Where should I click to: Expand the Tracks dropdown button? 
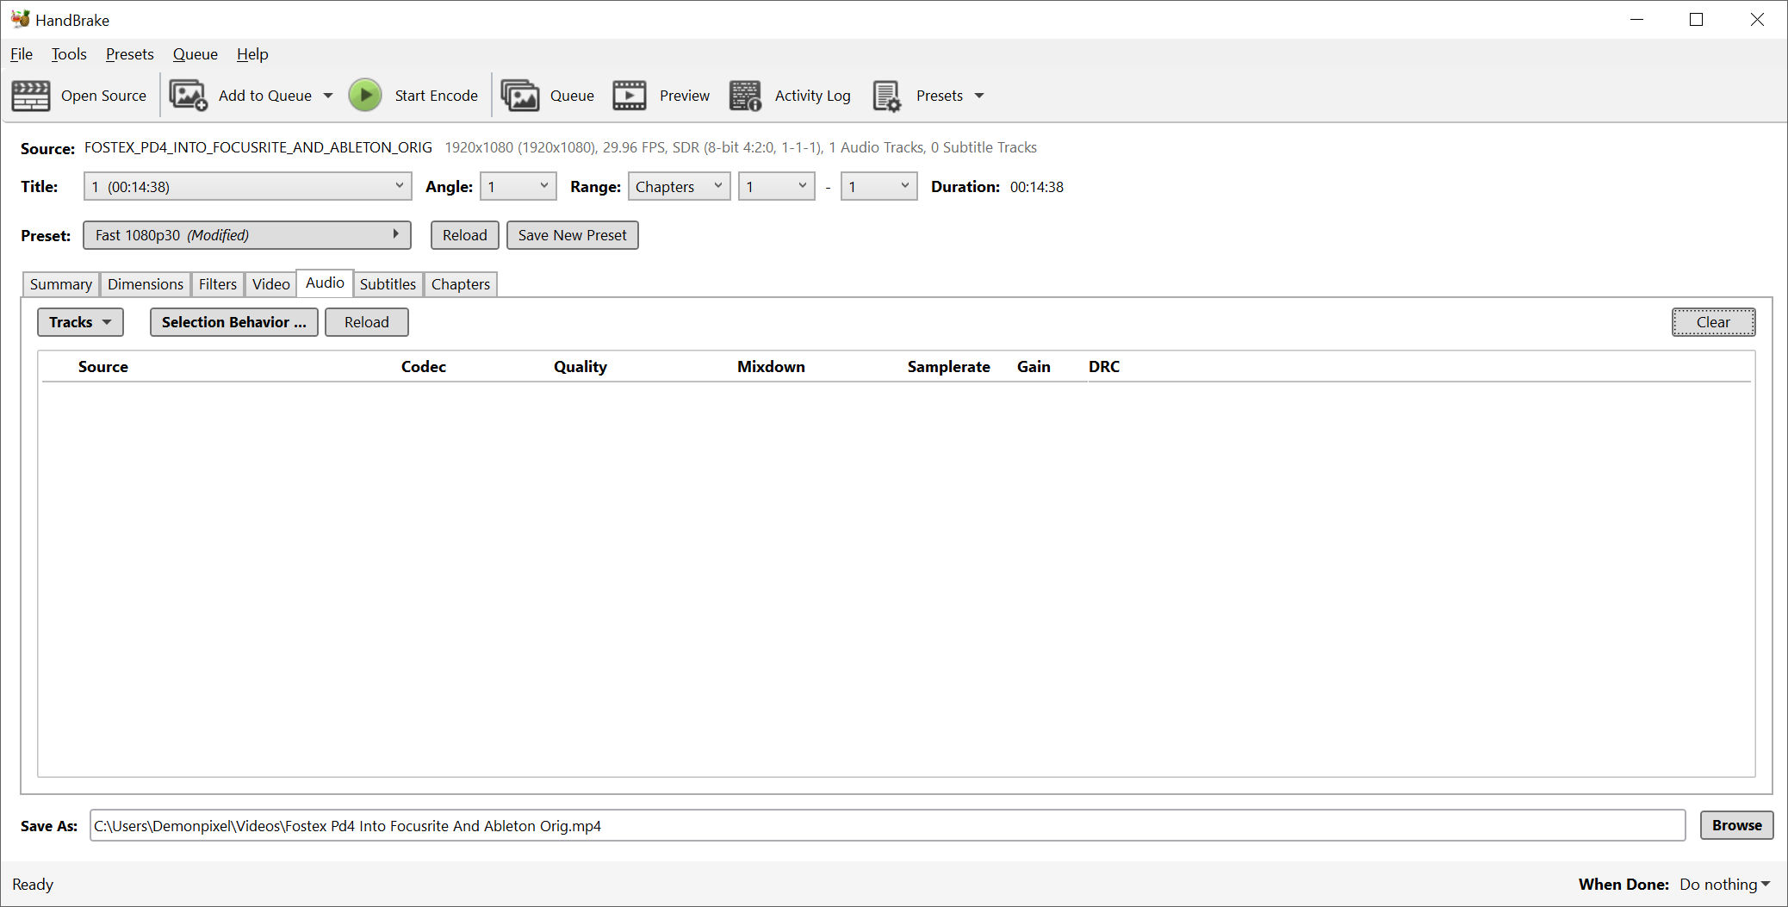(x=80, y=322)
